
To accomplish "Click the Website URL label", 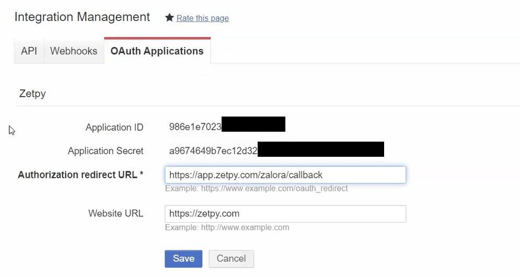I will [x=115, y=213].
